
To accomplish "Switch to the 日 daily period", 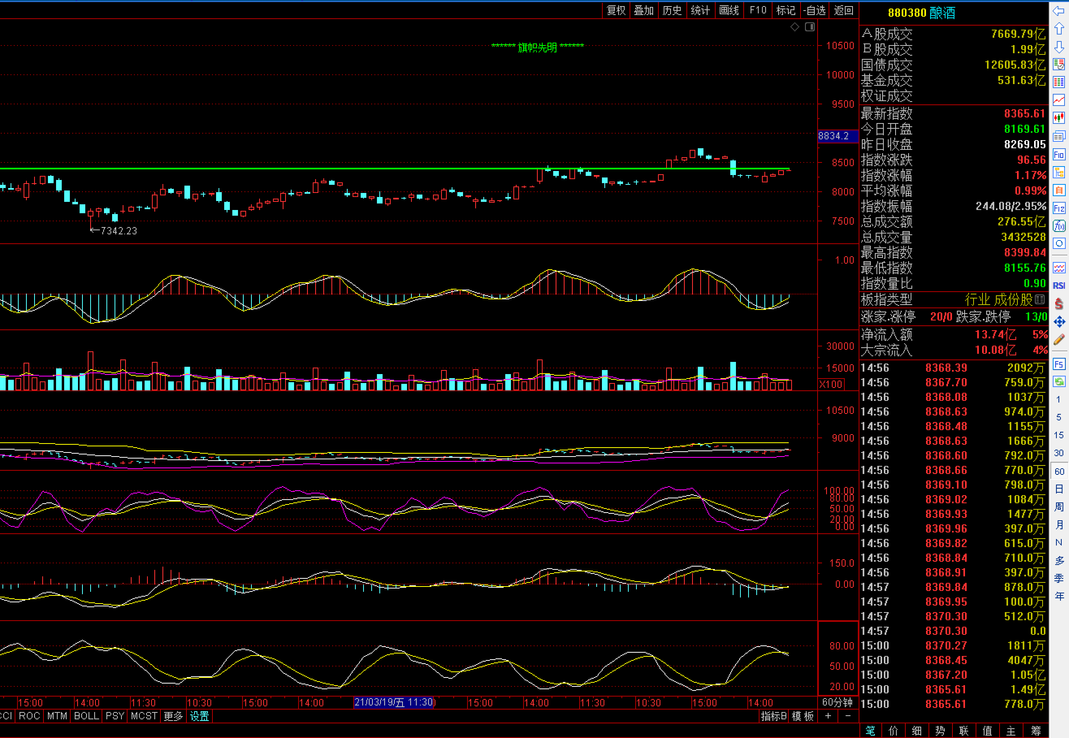I will [x=1059, y=489].
